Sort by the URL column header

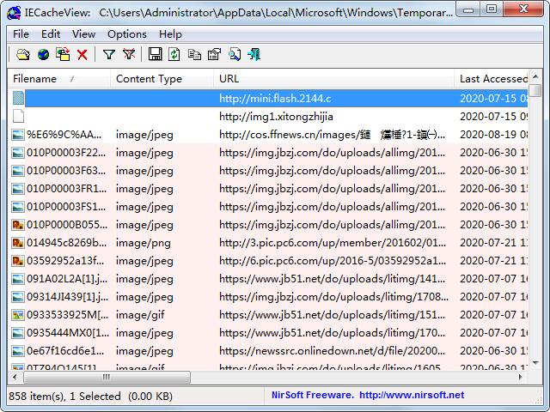333,79
